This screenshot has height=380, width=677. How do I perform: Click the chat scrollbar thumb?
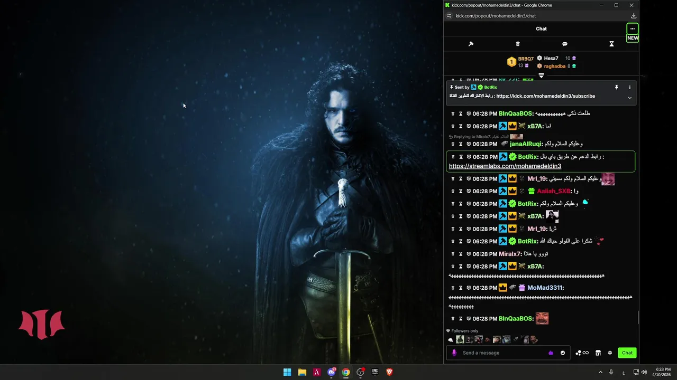click(638, 317)
